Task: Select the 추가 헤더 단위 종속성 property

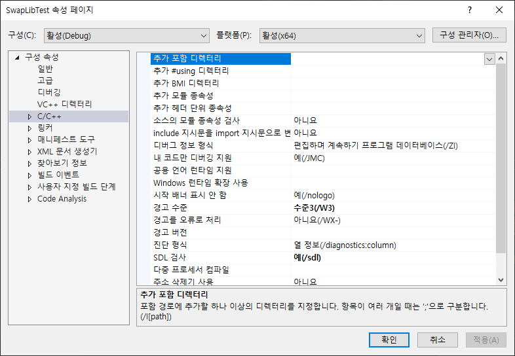Action: tap(221, 109)
